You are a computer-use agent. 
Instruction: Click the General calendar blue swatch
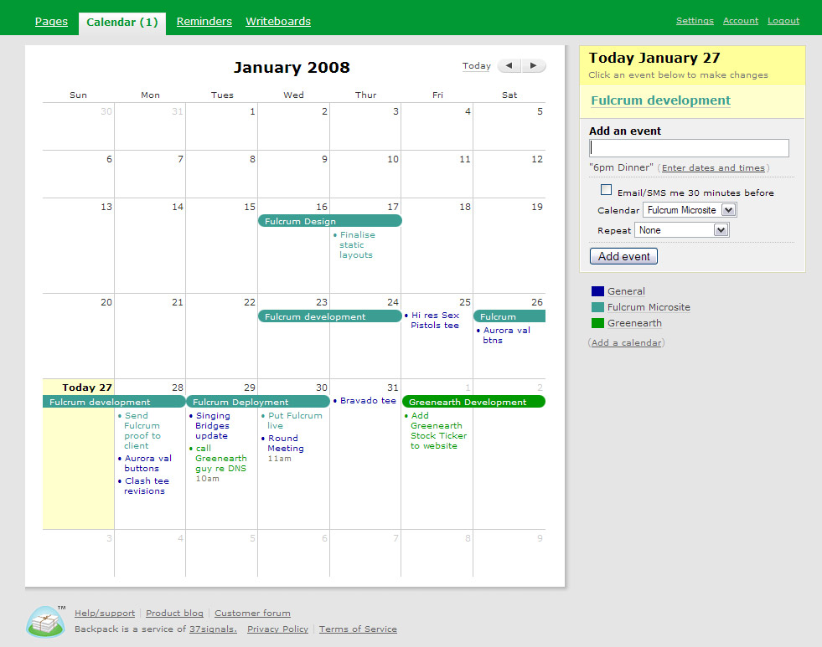pyautogui.click(x=597, y=291)
